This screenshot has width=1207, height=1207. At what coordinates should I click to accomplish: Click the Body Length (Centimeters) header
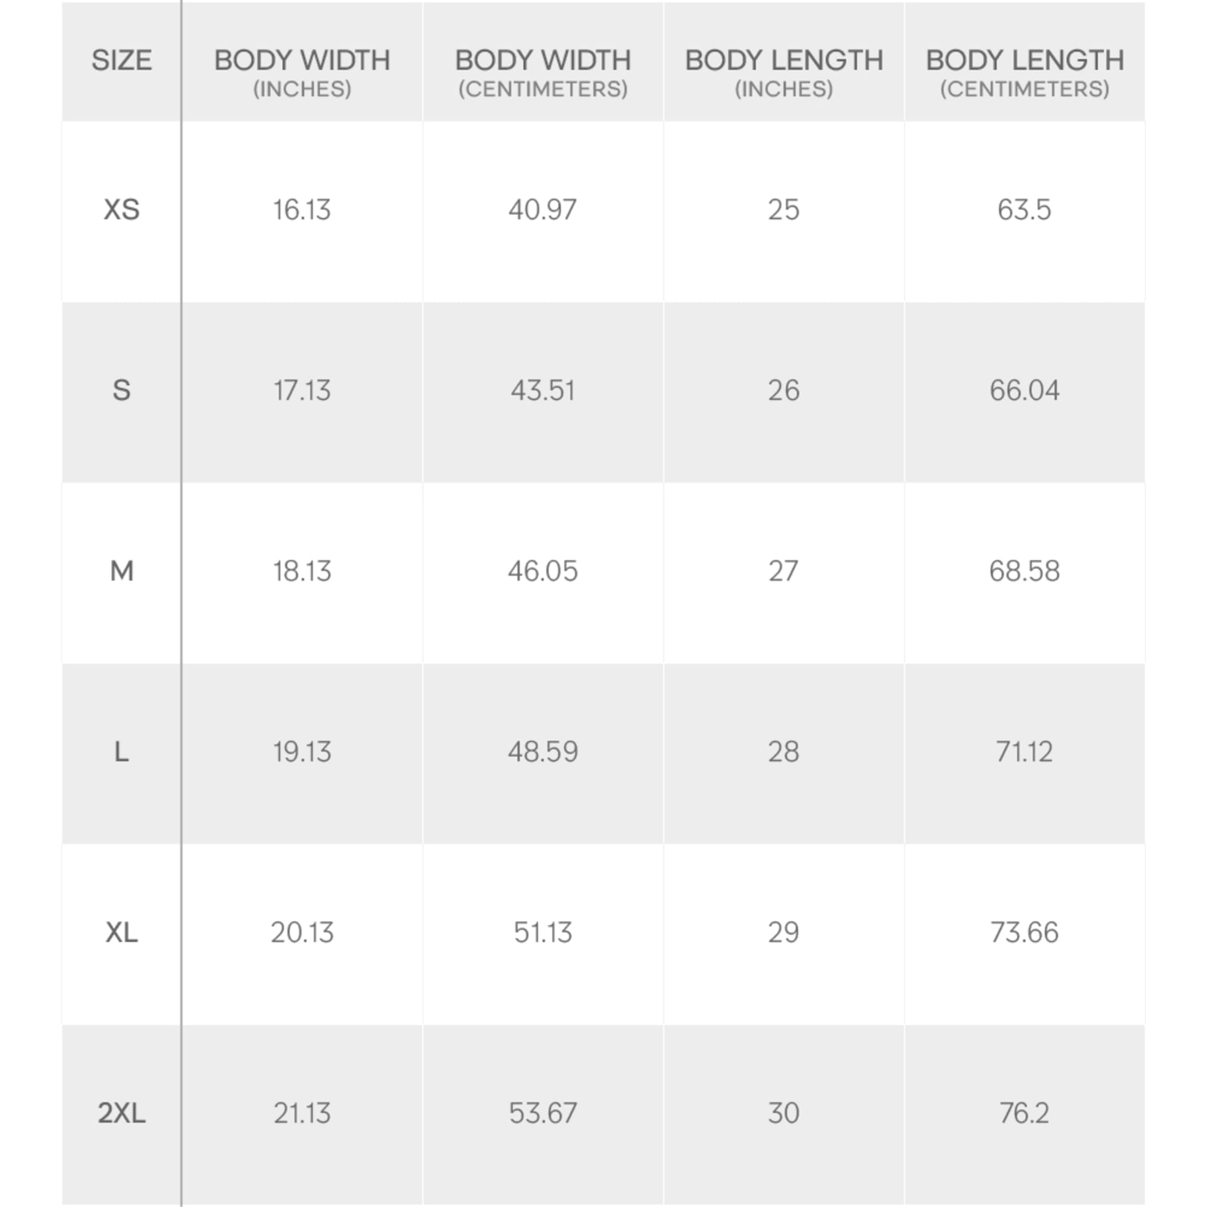click(1025, 72)
